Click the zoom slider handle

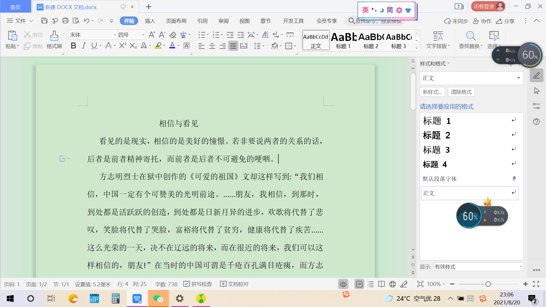tap(488, 284)
